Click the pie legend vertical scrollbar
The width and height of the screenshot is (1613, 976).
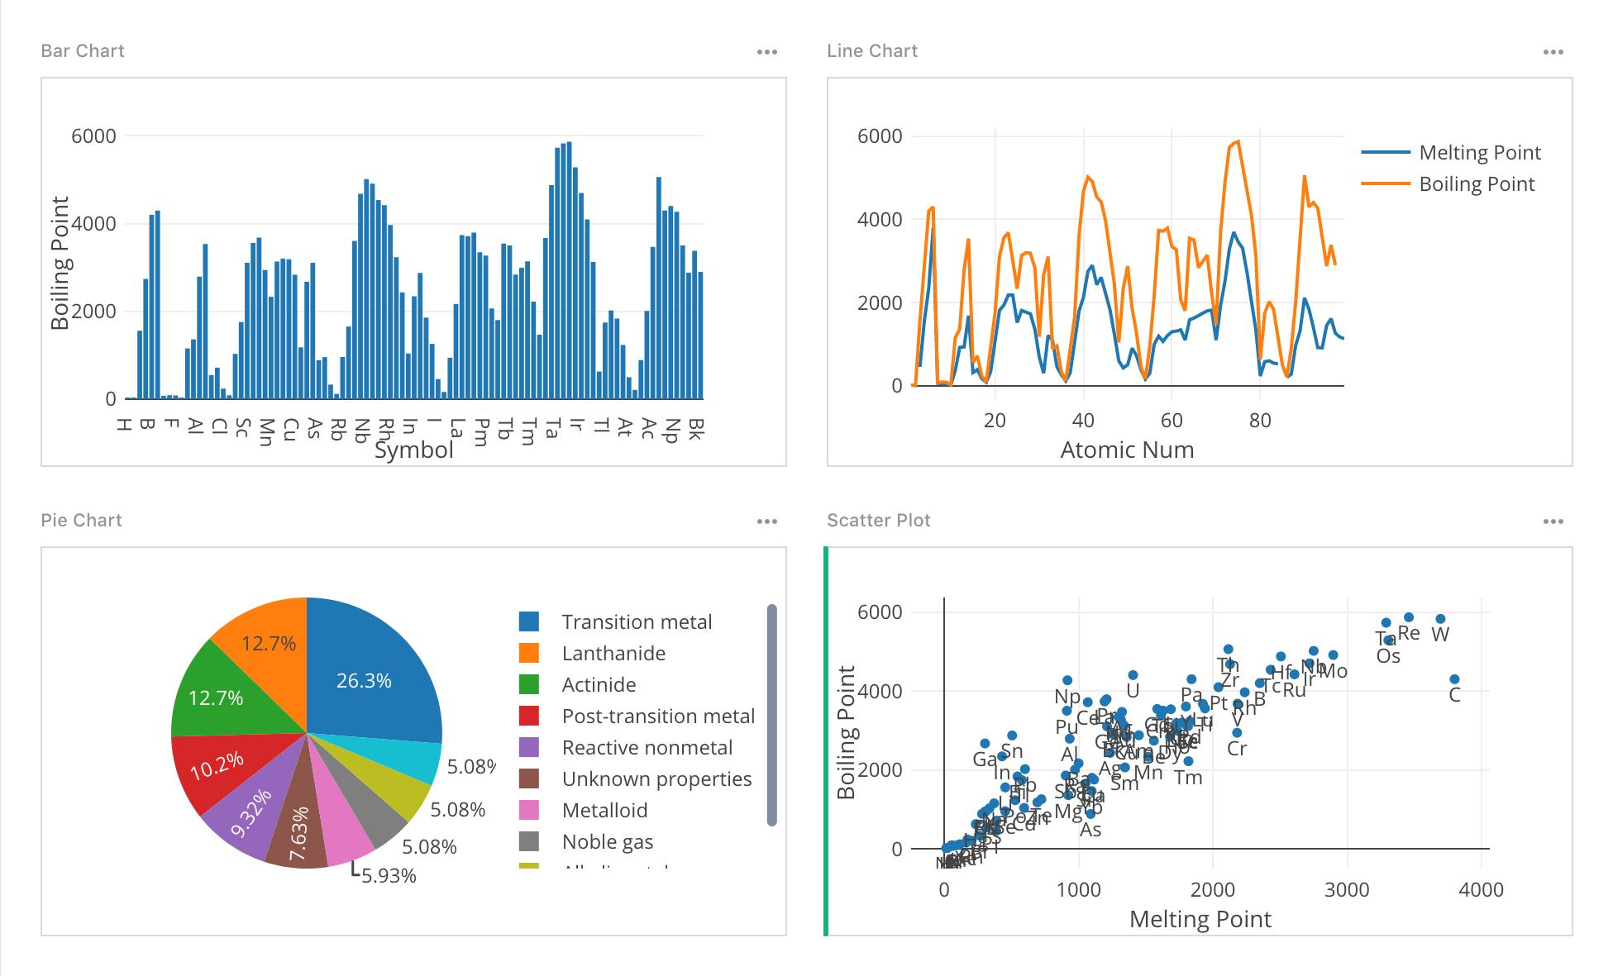click(772, 715)
